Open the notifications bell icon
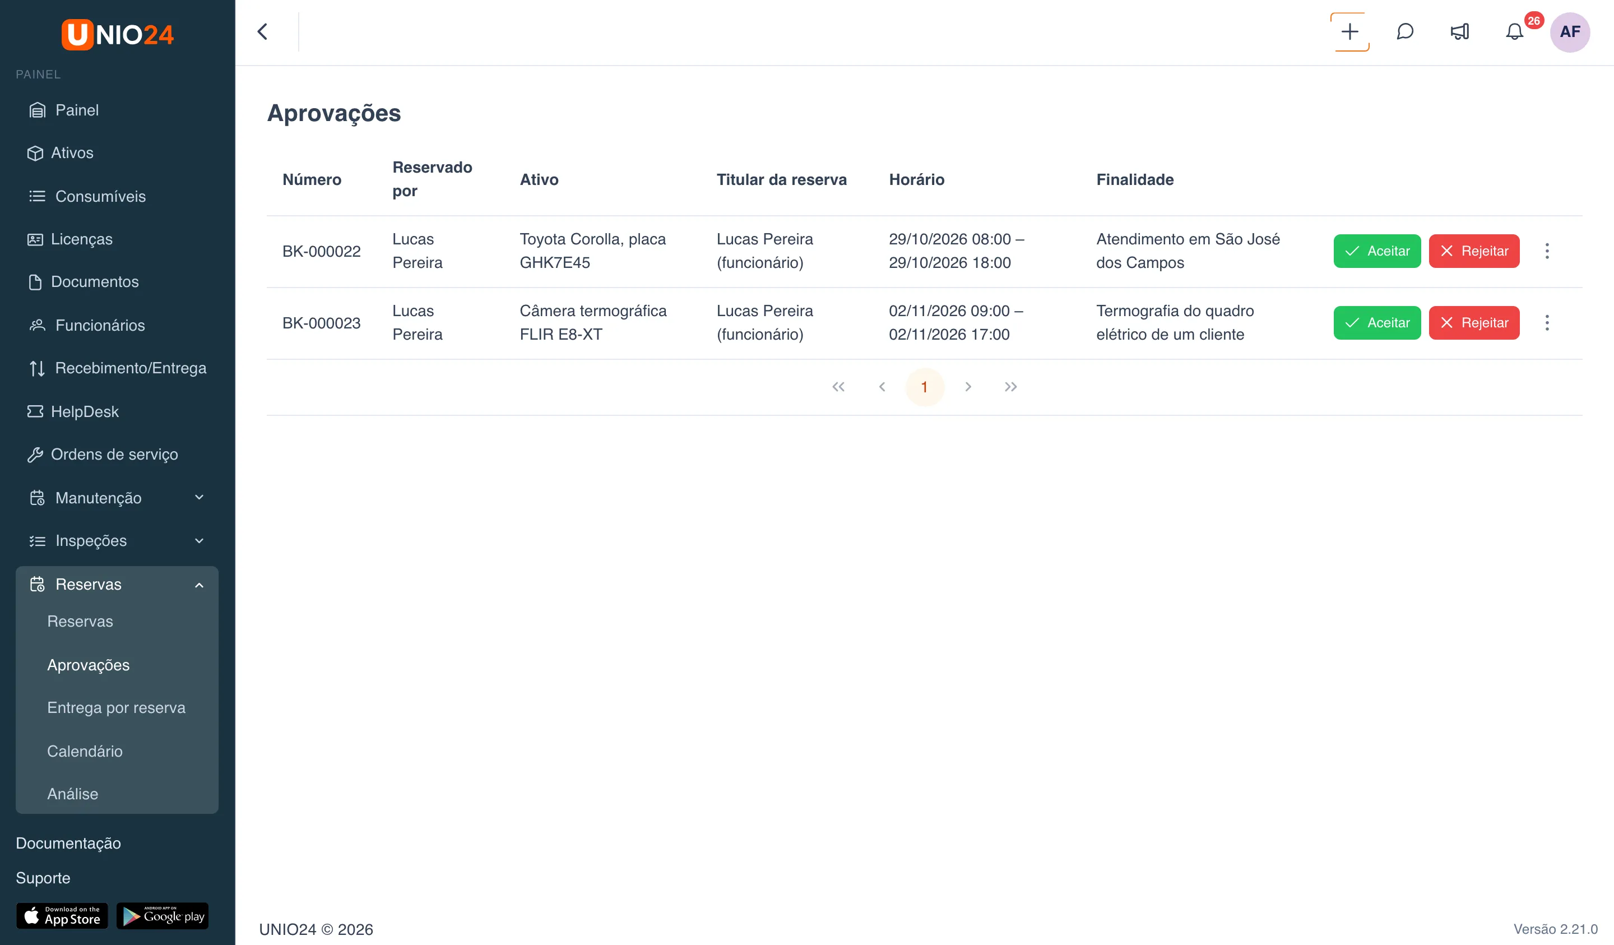 1514,31
